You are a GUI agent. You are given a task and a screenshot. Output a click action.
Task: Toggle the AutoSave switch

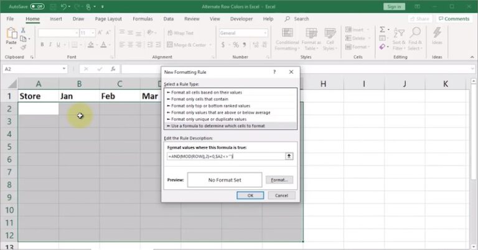[37, 6]
